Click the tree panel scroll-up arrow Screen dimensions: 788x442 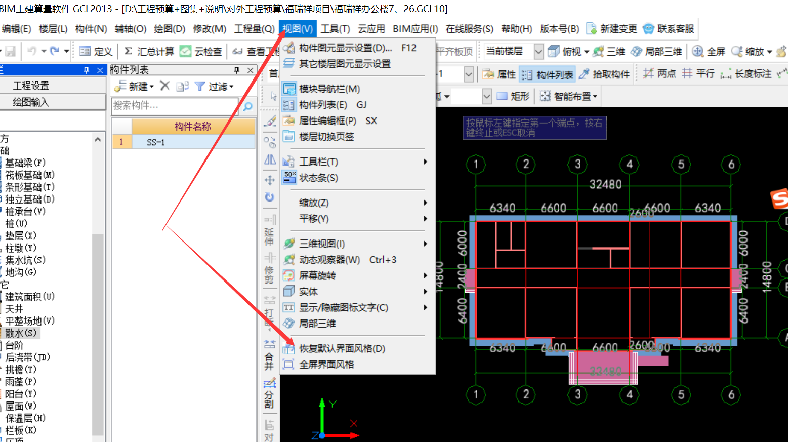pos(98,139)
